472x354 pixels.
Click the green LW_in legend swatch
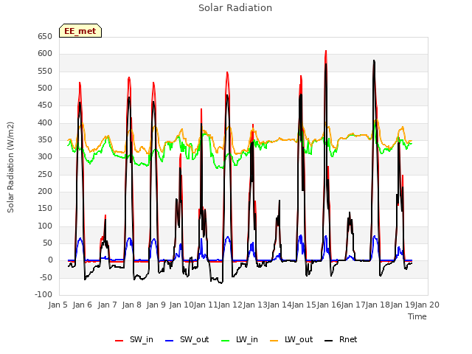pos(226,341)
